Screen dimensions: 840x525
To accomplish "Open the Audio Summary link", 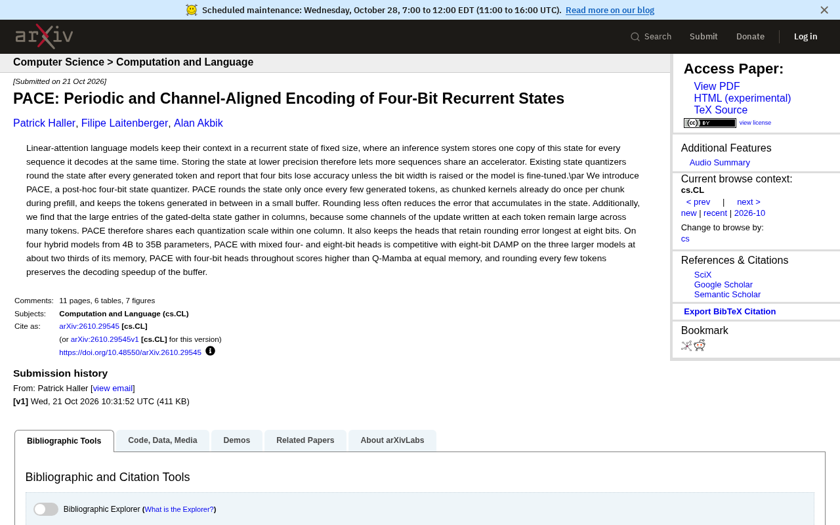I will [719, 163].
